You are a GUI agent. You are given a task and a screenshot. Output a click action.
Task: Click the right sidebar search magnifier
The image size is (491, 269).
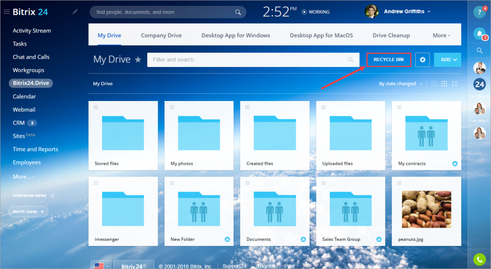click(x=479, y=50)
